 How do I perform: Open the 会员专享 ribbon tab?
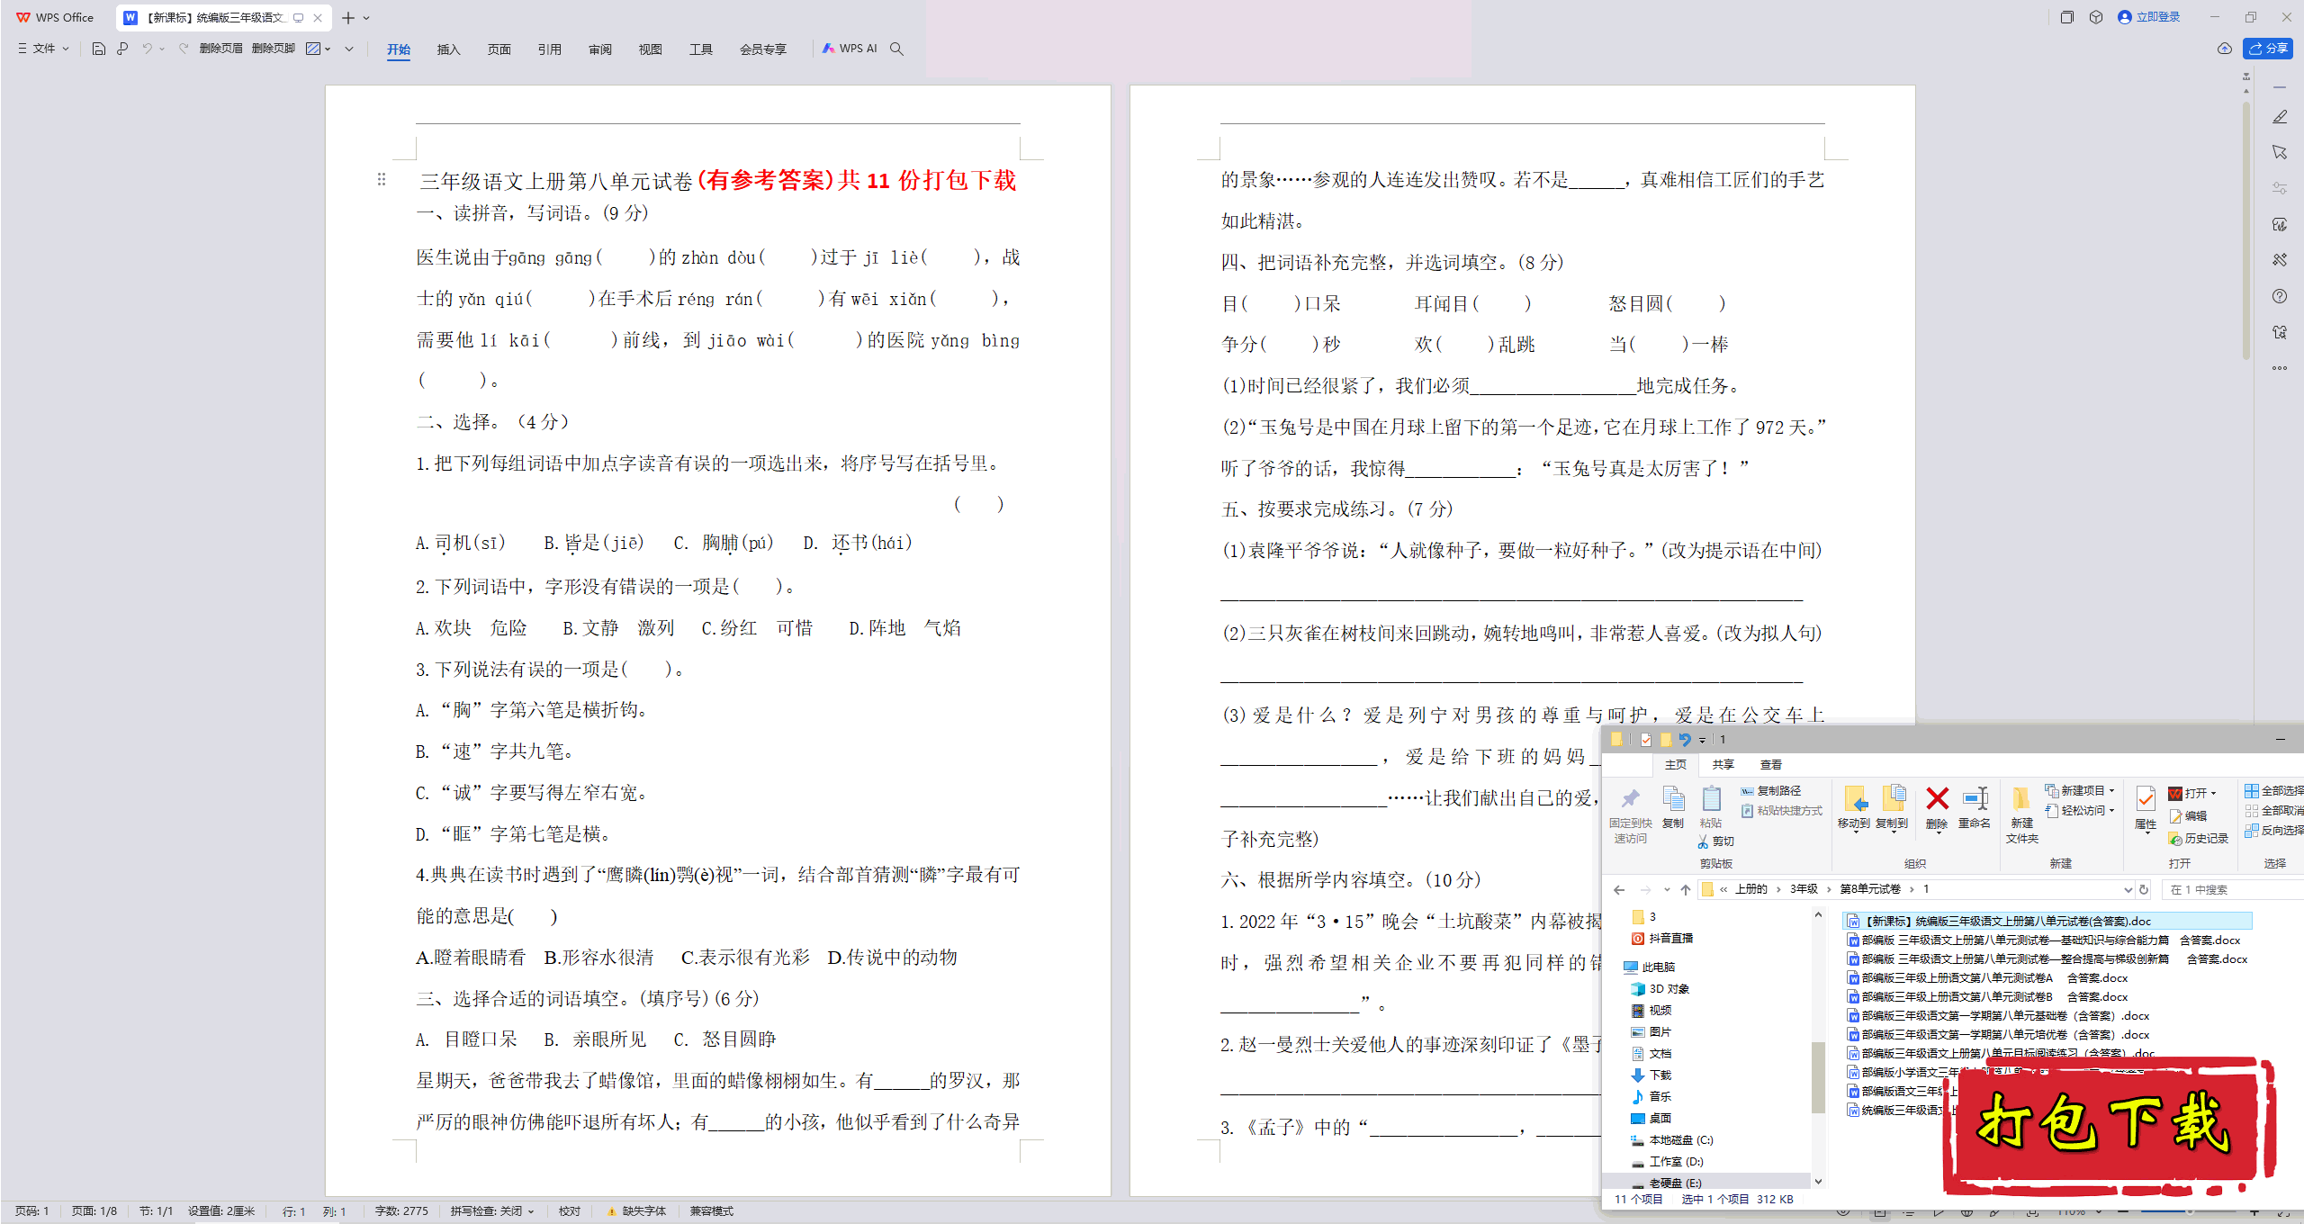[x=762, y=49]
